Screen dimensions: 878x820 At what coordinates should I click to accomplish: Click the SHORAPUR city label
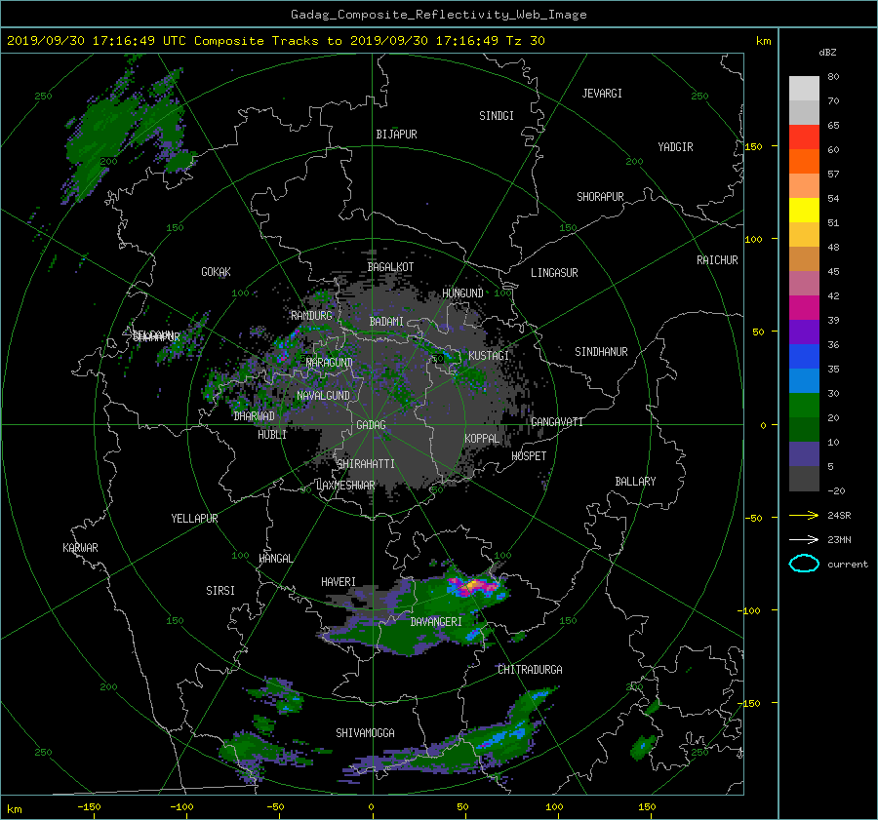coord(600,196)
